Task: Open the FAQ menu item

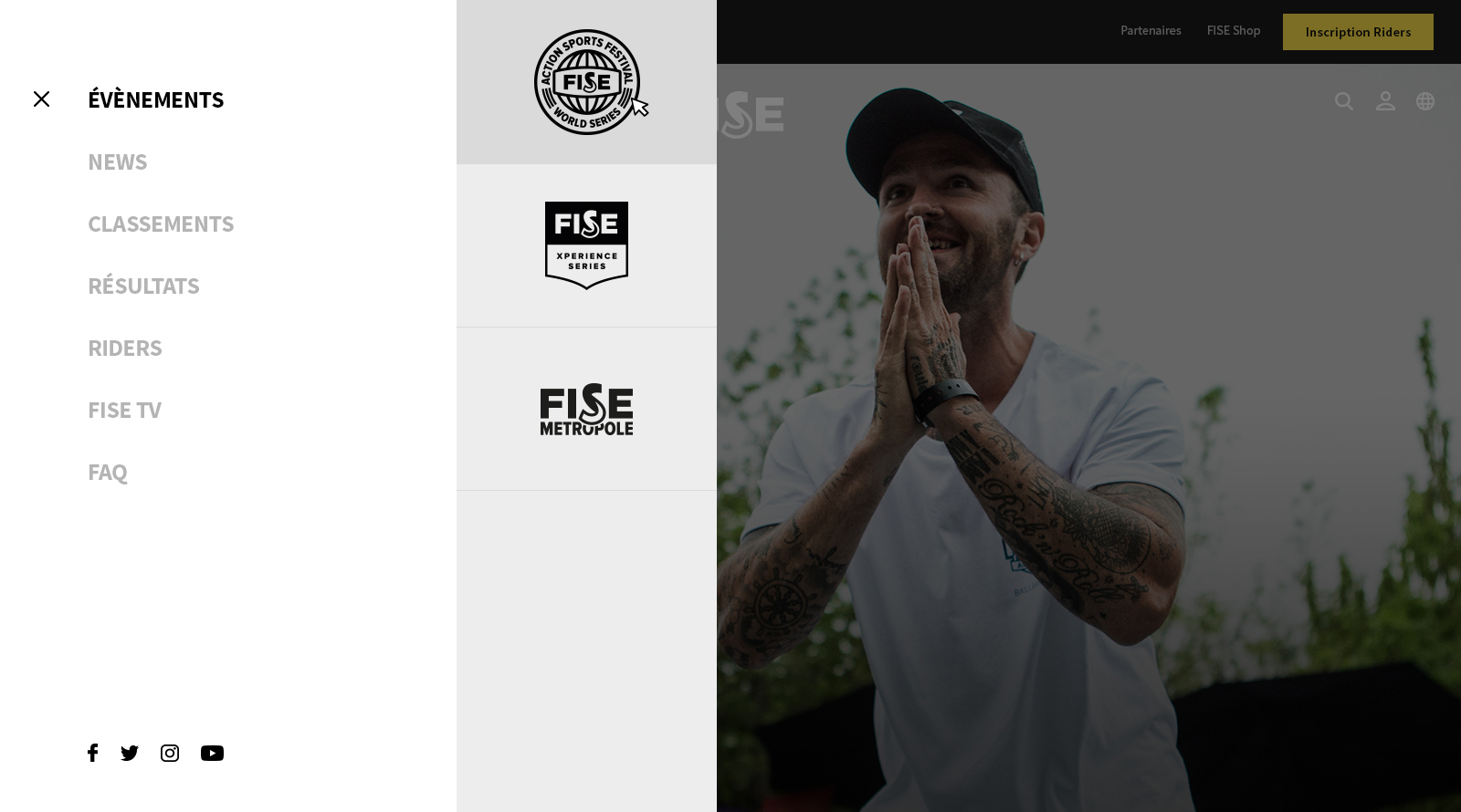Action: tap(108, 472)
